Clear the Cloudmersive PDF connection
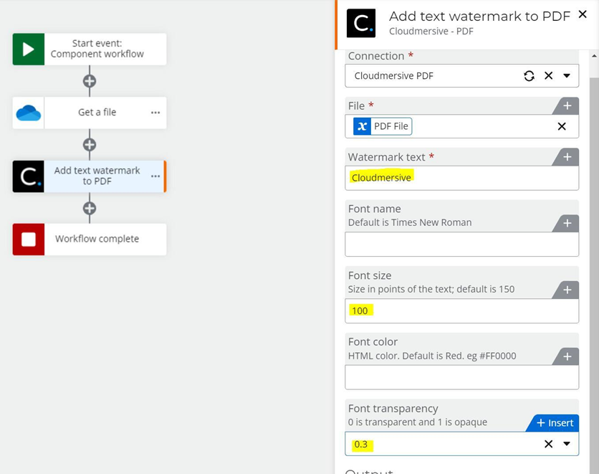Viewport: 599px width, 474px height. [548, 76]
